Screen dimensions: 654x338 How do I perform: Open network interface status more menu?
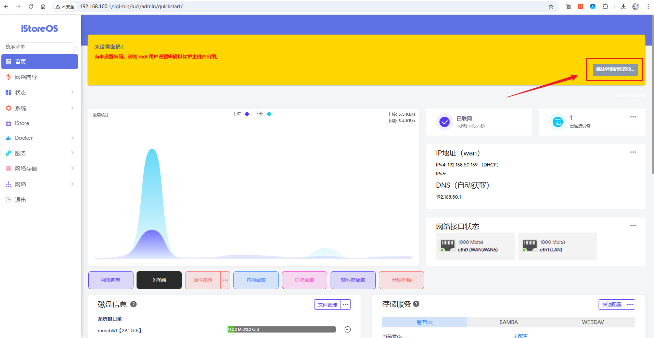click(633, 226)
